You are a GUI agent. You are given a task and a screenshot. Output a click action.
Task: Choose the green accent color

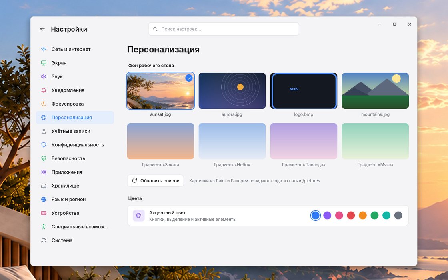(x=374, y=216)
